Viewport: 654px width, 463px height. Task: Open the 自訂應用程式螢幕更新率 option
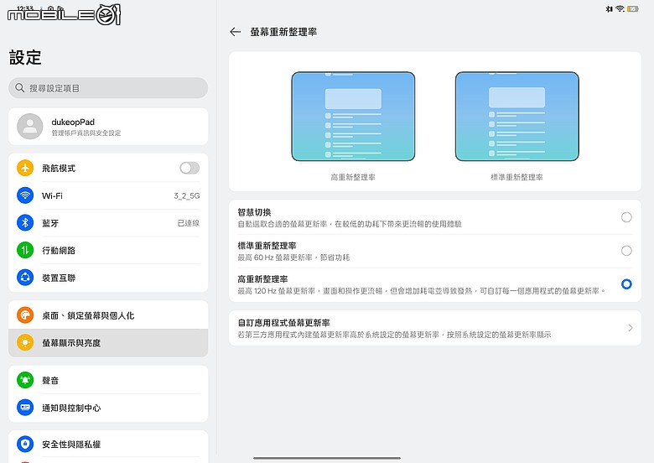click(x=435, y=328)
